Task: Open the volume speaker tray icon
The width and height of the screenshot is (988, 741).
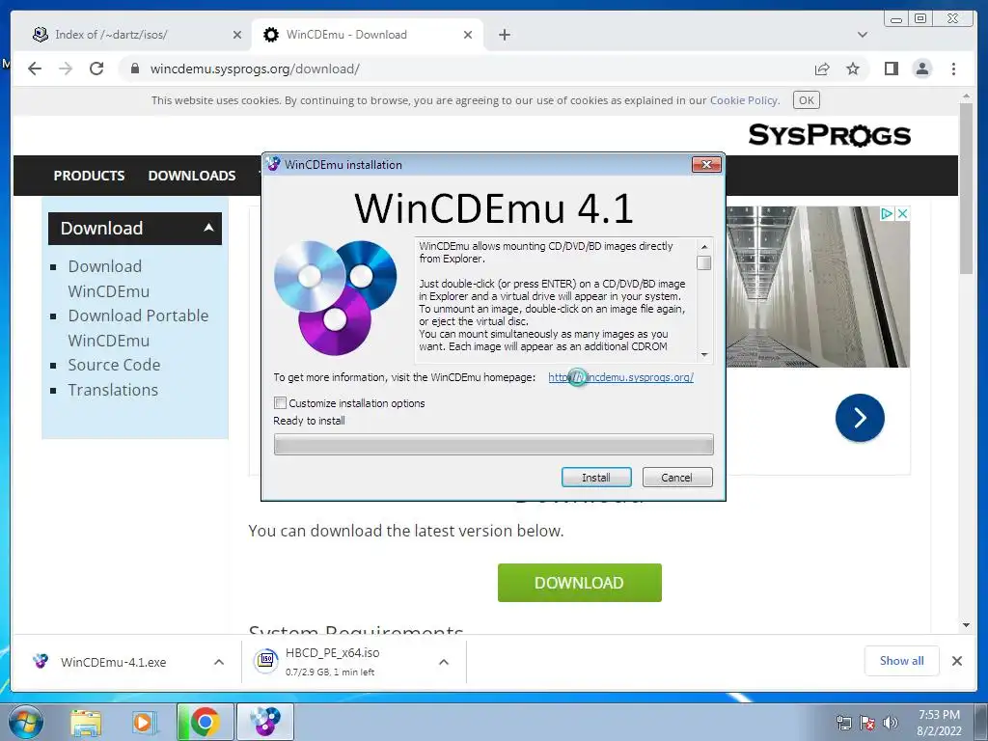Action: (x=891, y=724)
